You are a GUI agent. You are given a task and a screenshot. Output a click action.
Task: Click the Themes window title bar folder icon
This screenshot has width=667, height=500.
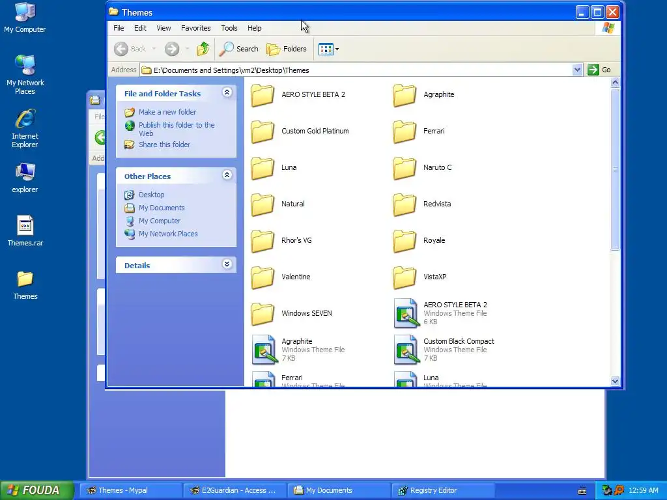tap(113, 12)
